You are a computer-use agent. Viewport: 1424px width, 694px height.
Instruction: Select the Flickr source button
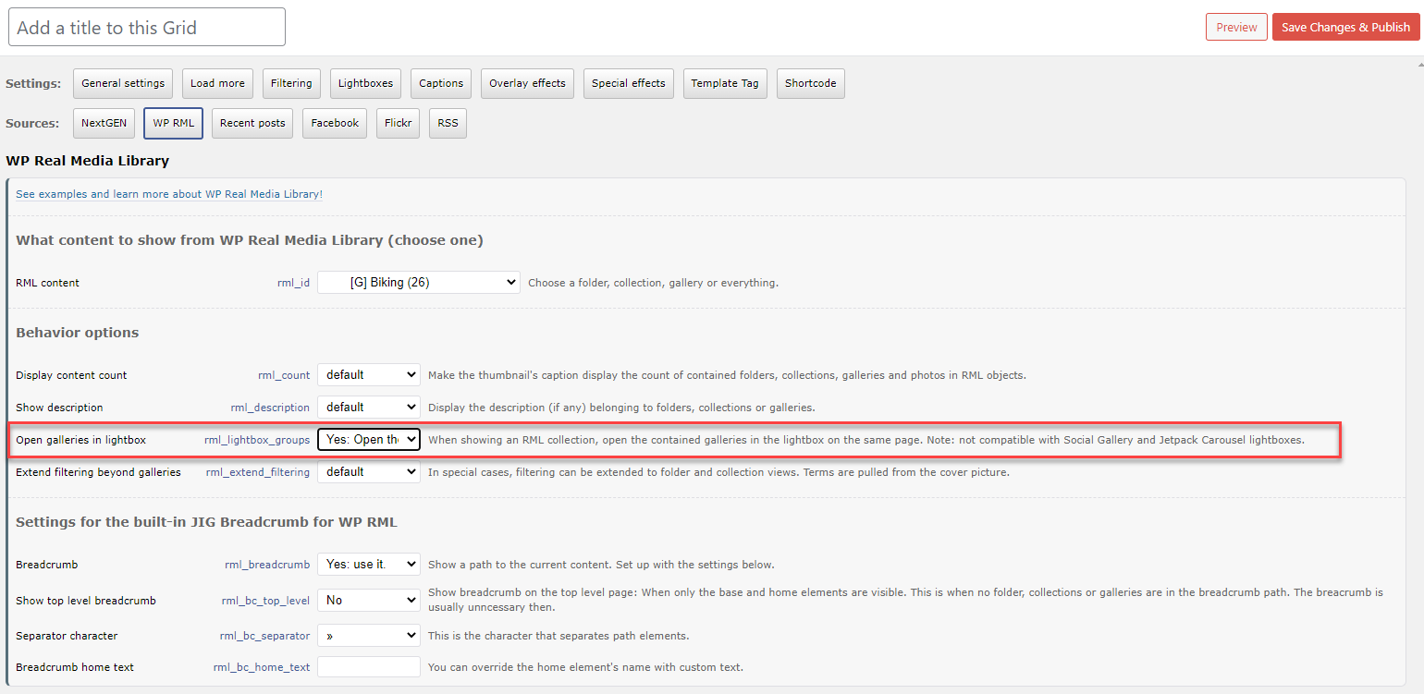point(398,123)
